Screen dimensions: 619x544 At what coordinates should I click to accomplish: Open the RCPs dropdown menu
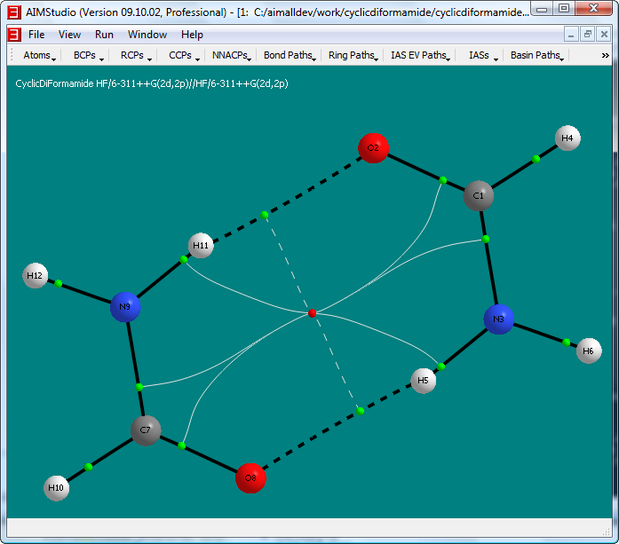pos(136,55)
